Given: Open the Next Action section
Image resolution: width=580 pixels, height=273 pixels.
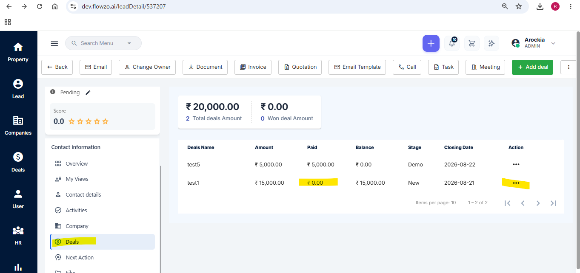Looking at the screenshot, I should pyautogui.click(x=80, y=258).
